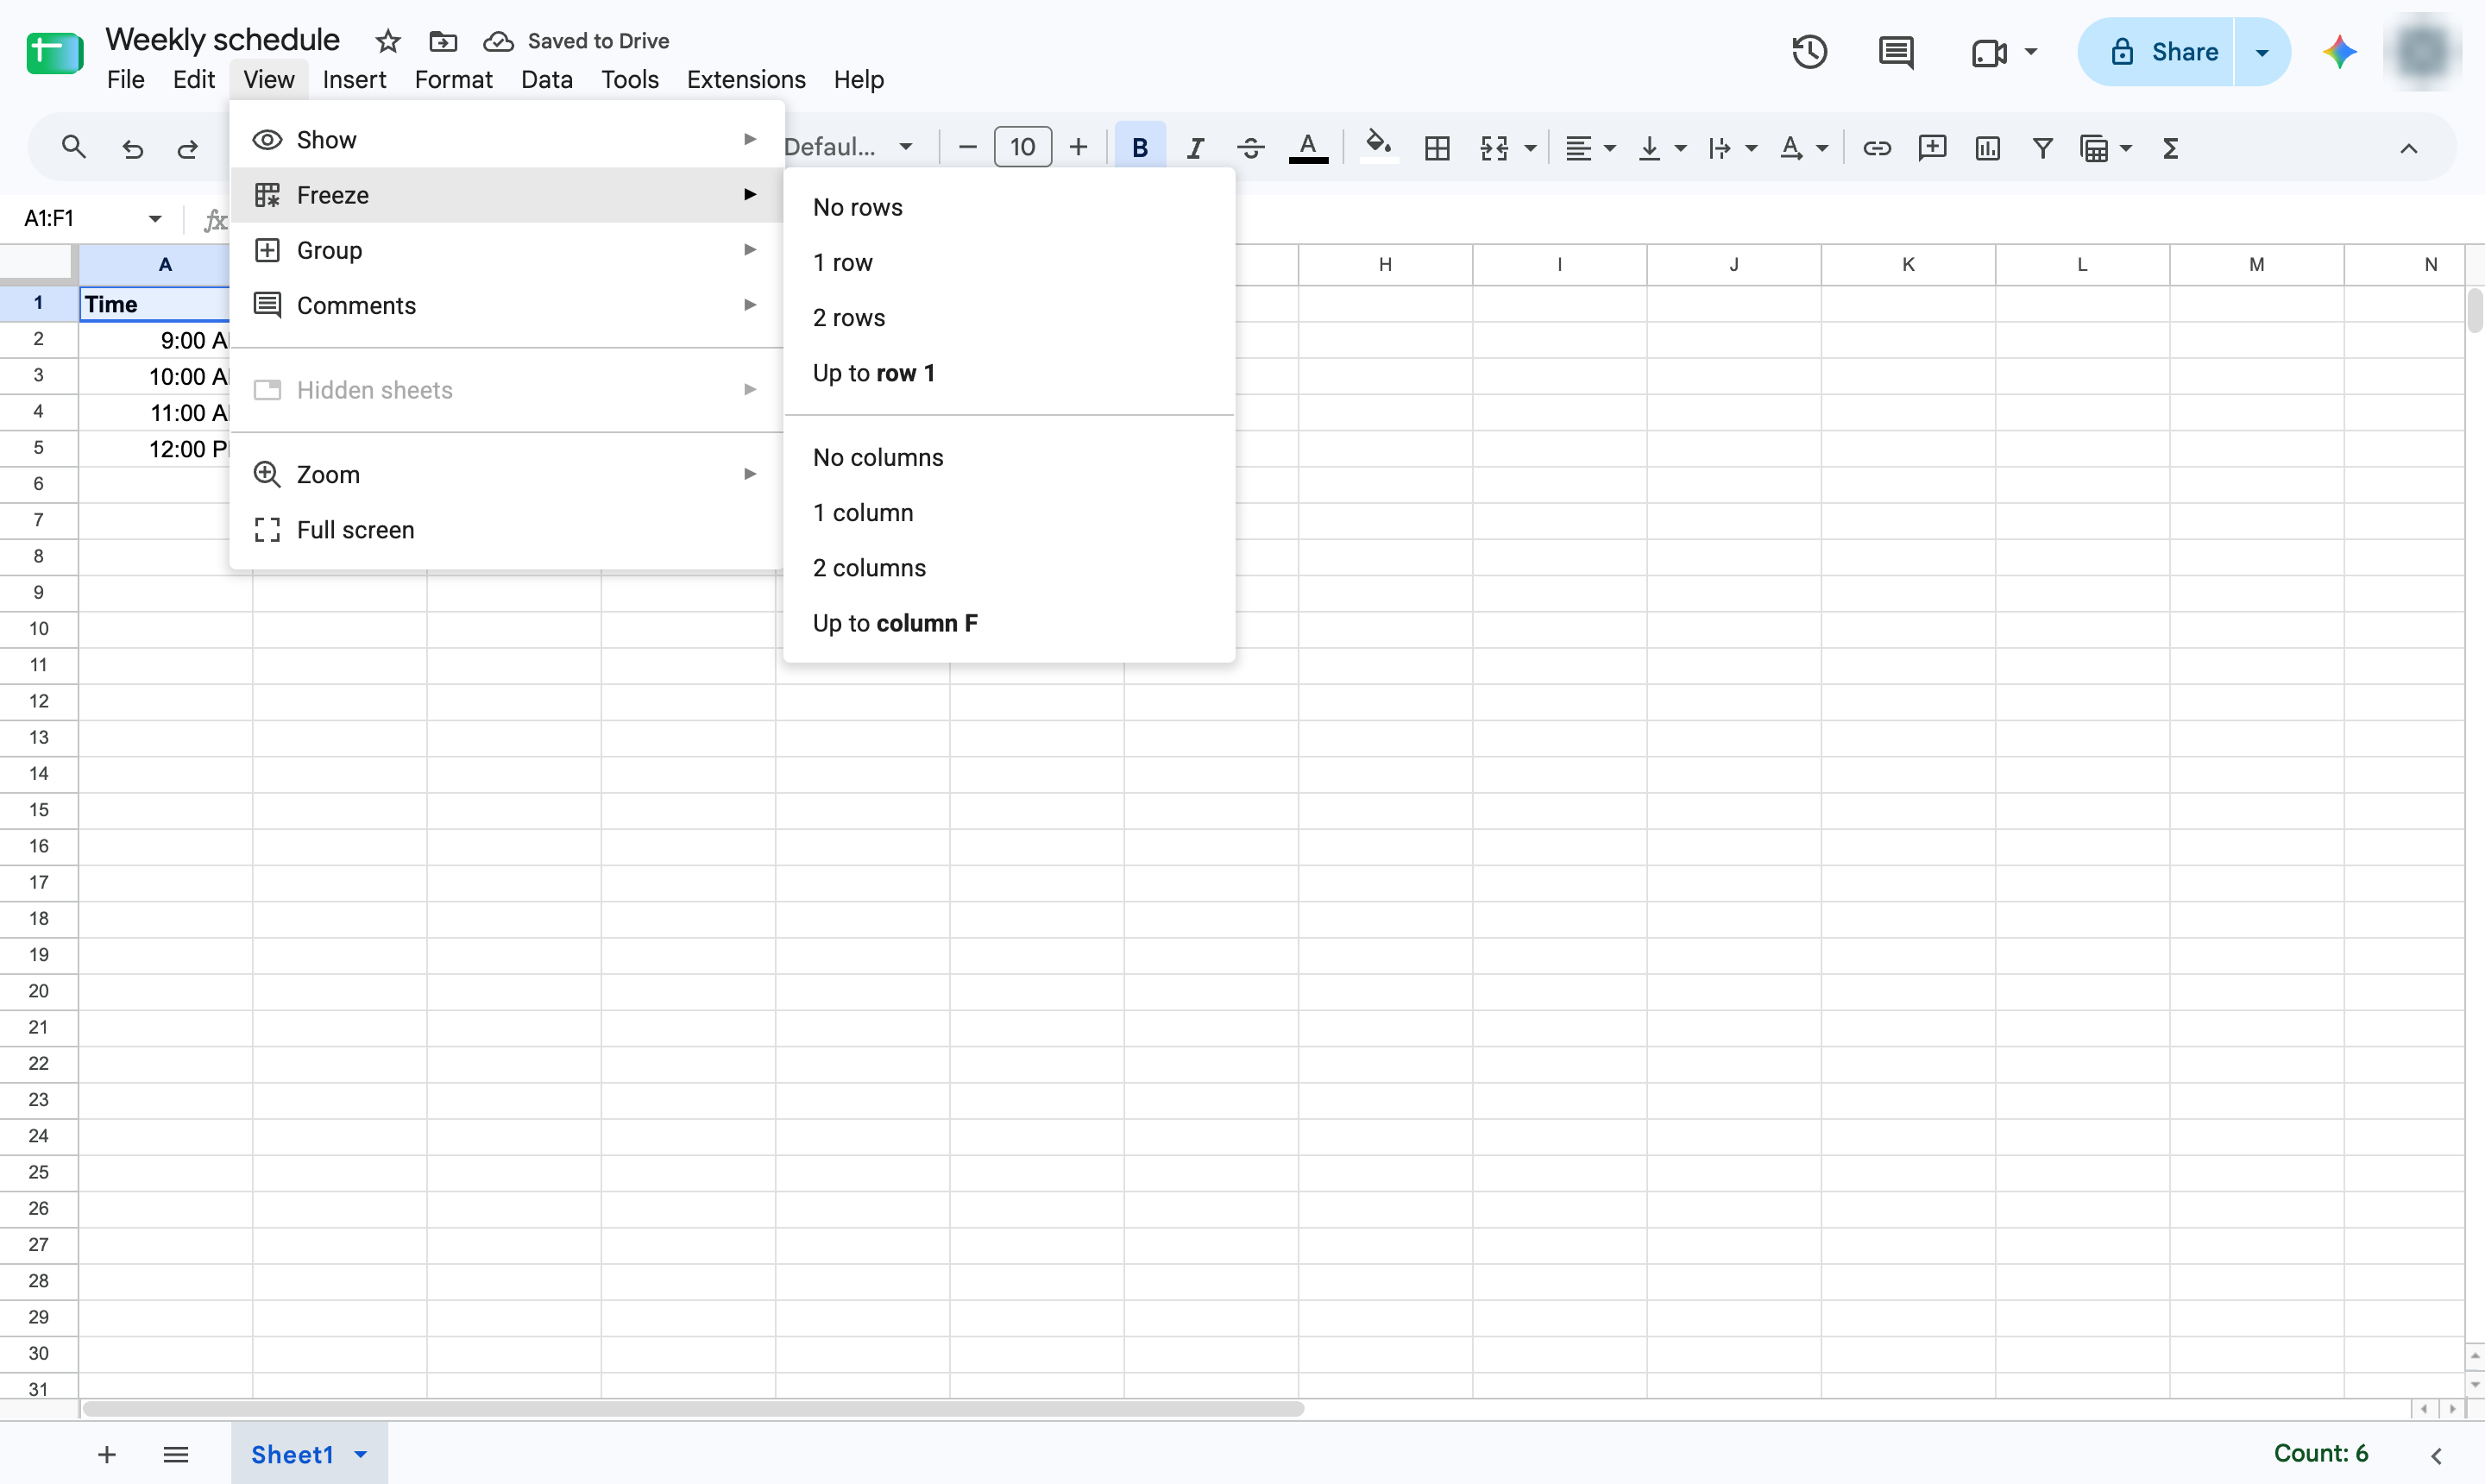The image size is (2485, 1484).
Task: Click the move to folder icon
Action: [443, 41]
